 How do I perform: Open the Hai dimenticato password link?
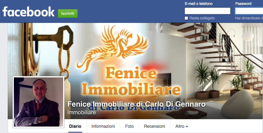click(249, 18)
